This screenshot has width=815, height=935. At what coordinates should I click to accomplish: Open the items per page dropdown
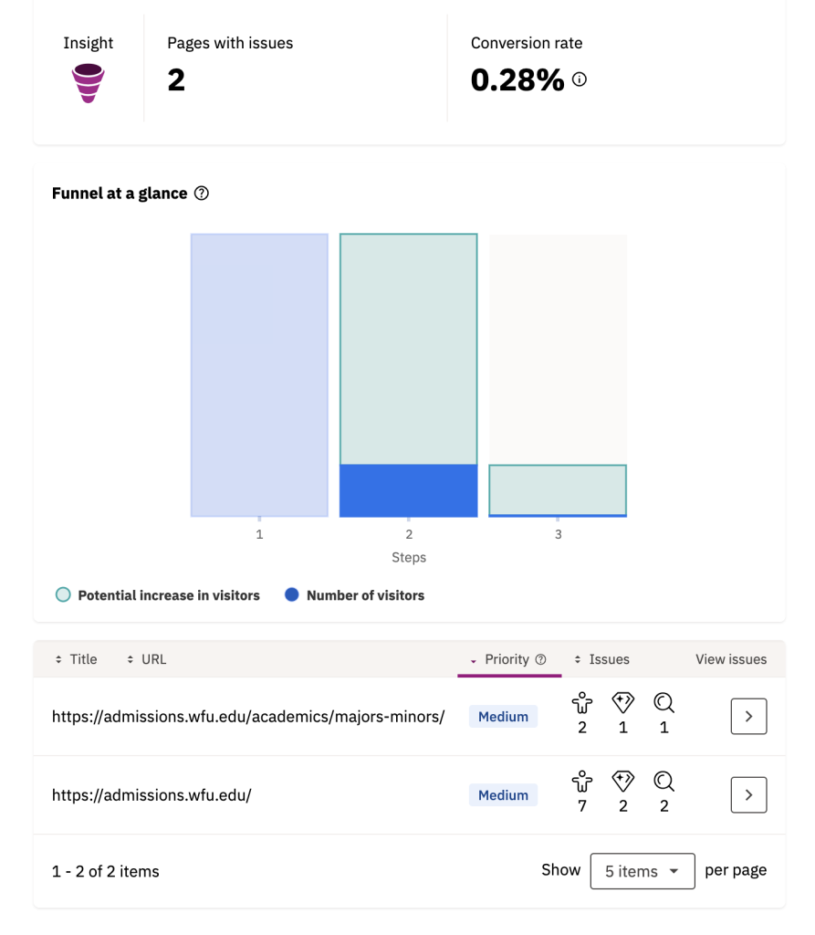pyautogui.click(x=643, y=871)
